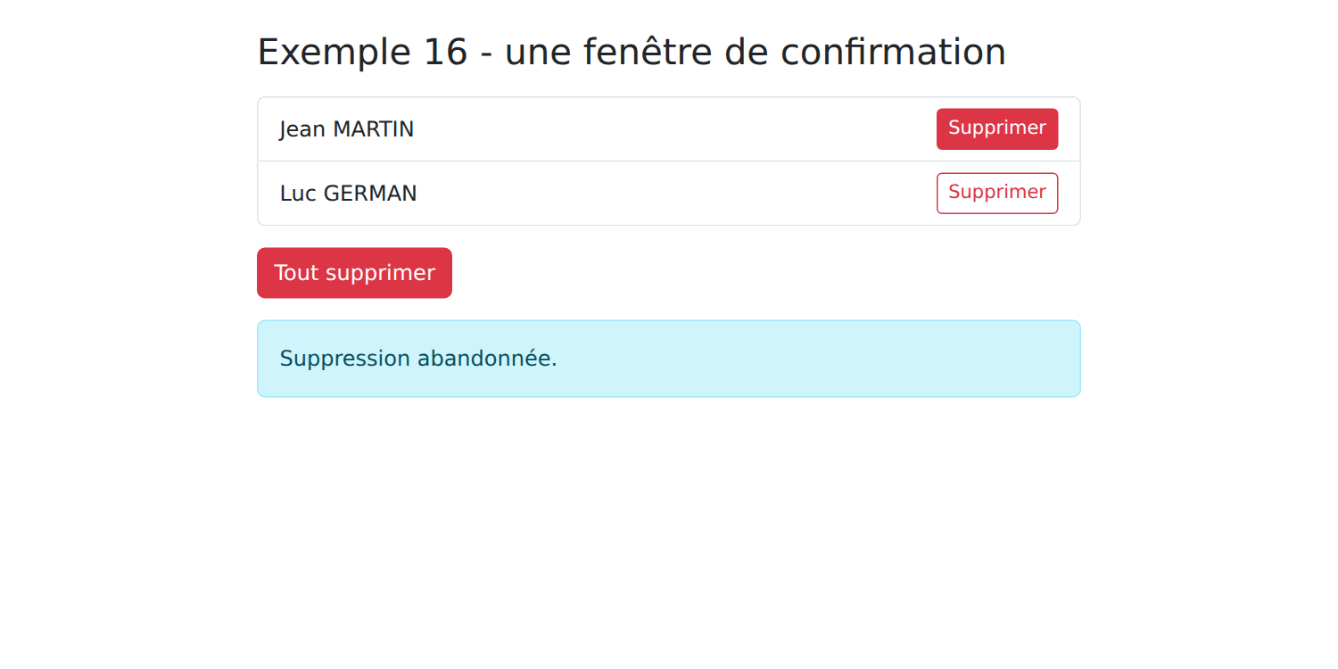Select the Jean MARTIN name text
Viewport: 1338px width, 669px height.
pyautogui.click(x=347, y=129)
